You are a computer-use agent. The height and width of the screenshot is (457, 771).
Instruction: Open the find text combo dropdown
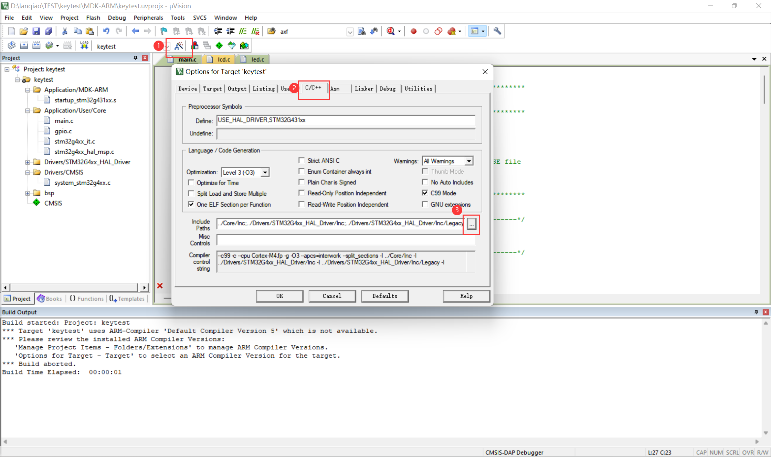coord(350,32)
